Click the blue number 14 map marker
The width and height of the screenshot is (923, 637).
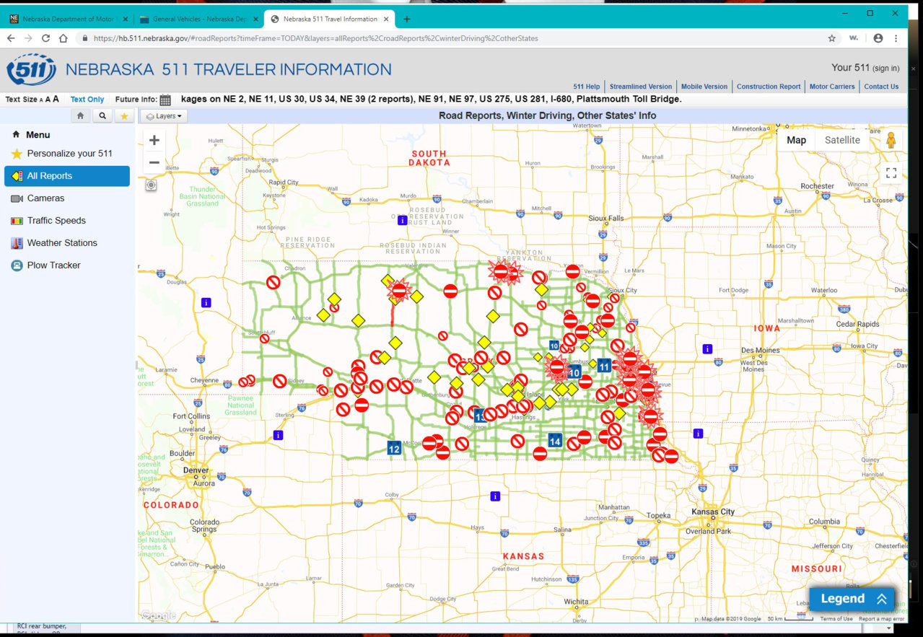click(x=555, y=441)
